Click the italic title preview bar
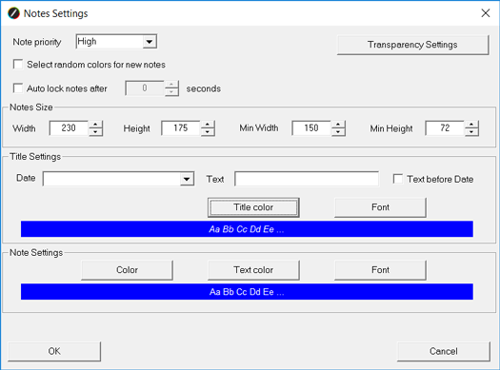The image size is (500, 370). click(x=247, y=229)
